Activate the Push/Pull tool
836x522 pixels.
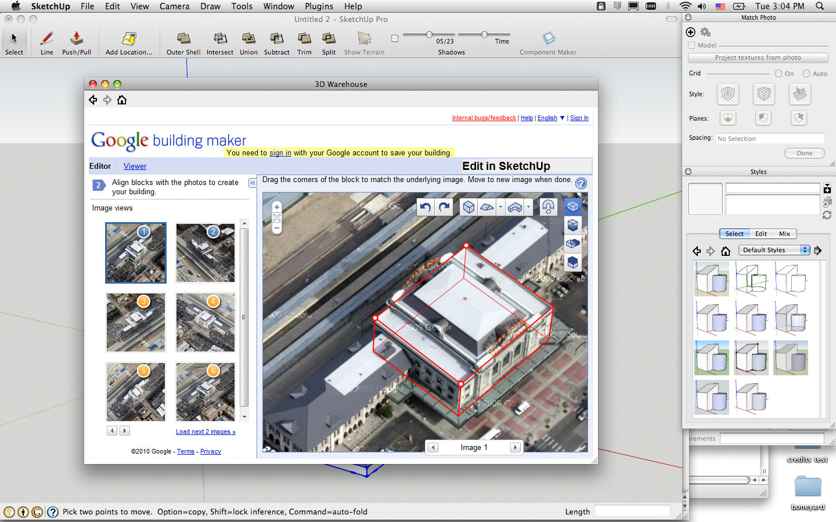(x=77, y=43)
